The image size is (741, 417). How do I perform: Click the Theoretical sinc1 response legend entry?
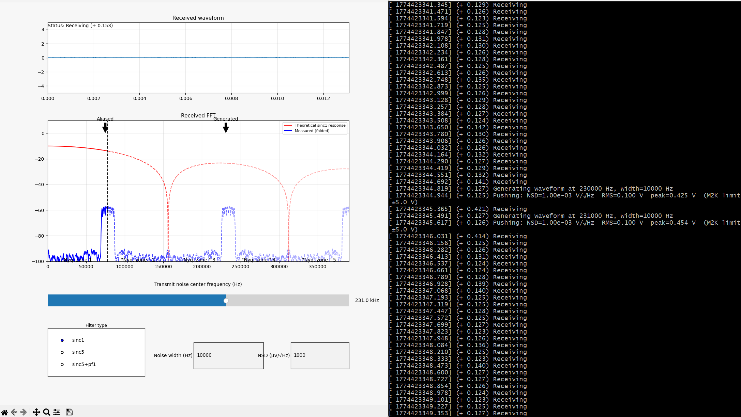[315, 125]
